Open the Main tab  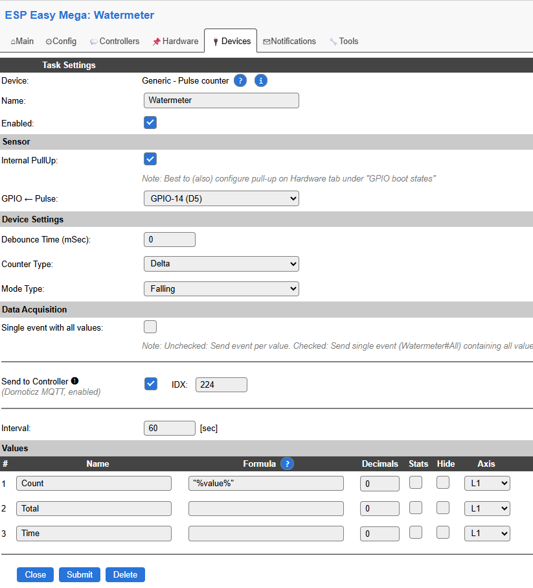(x=23, y=41)
